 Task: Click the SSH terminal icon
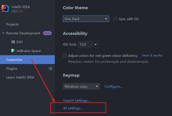(x=13, y=42)
